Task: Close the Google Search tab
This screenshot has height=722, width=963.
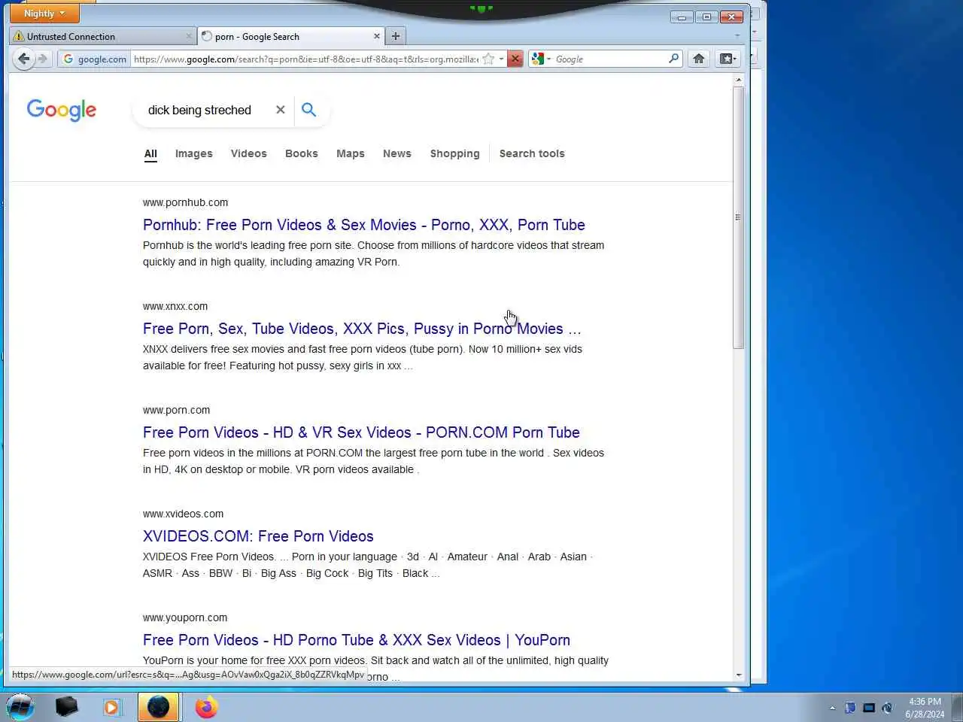Action: [x=377, y=36]
